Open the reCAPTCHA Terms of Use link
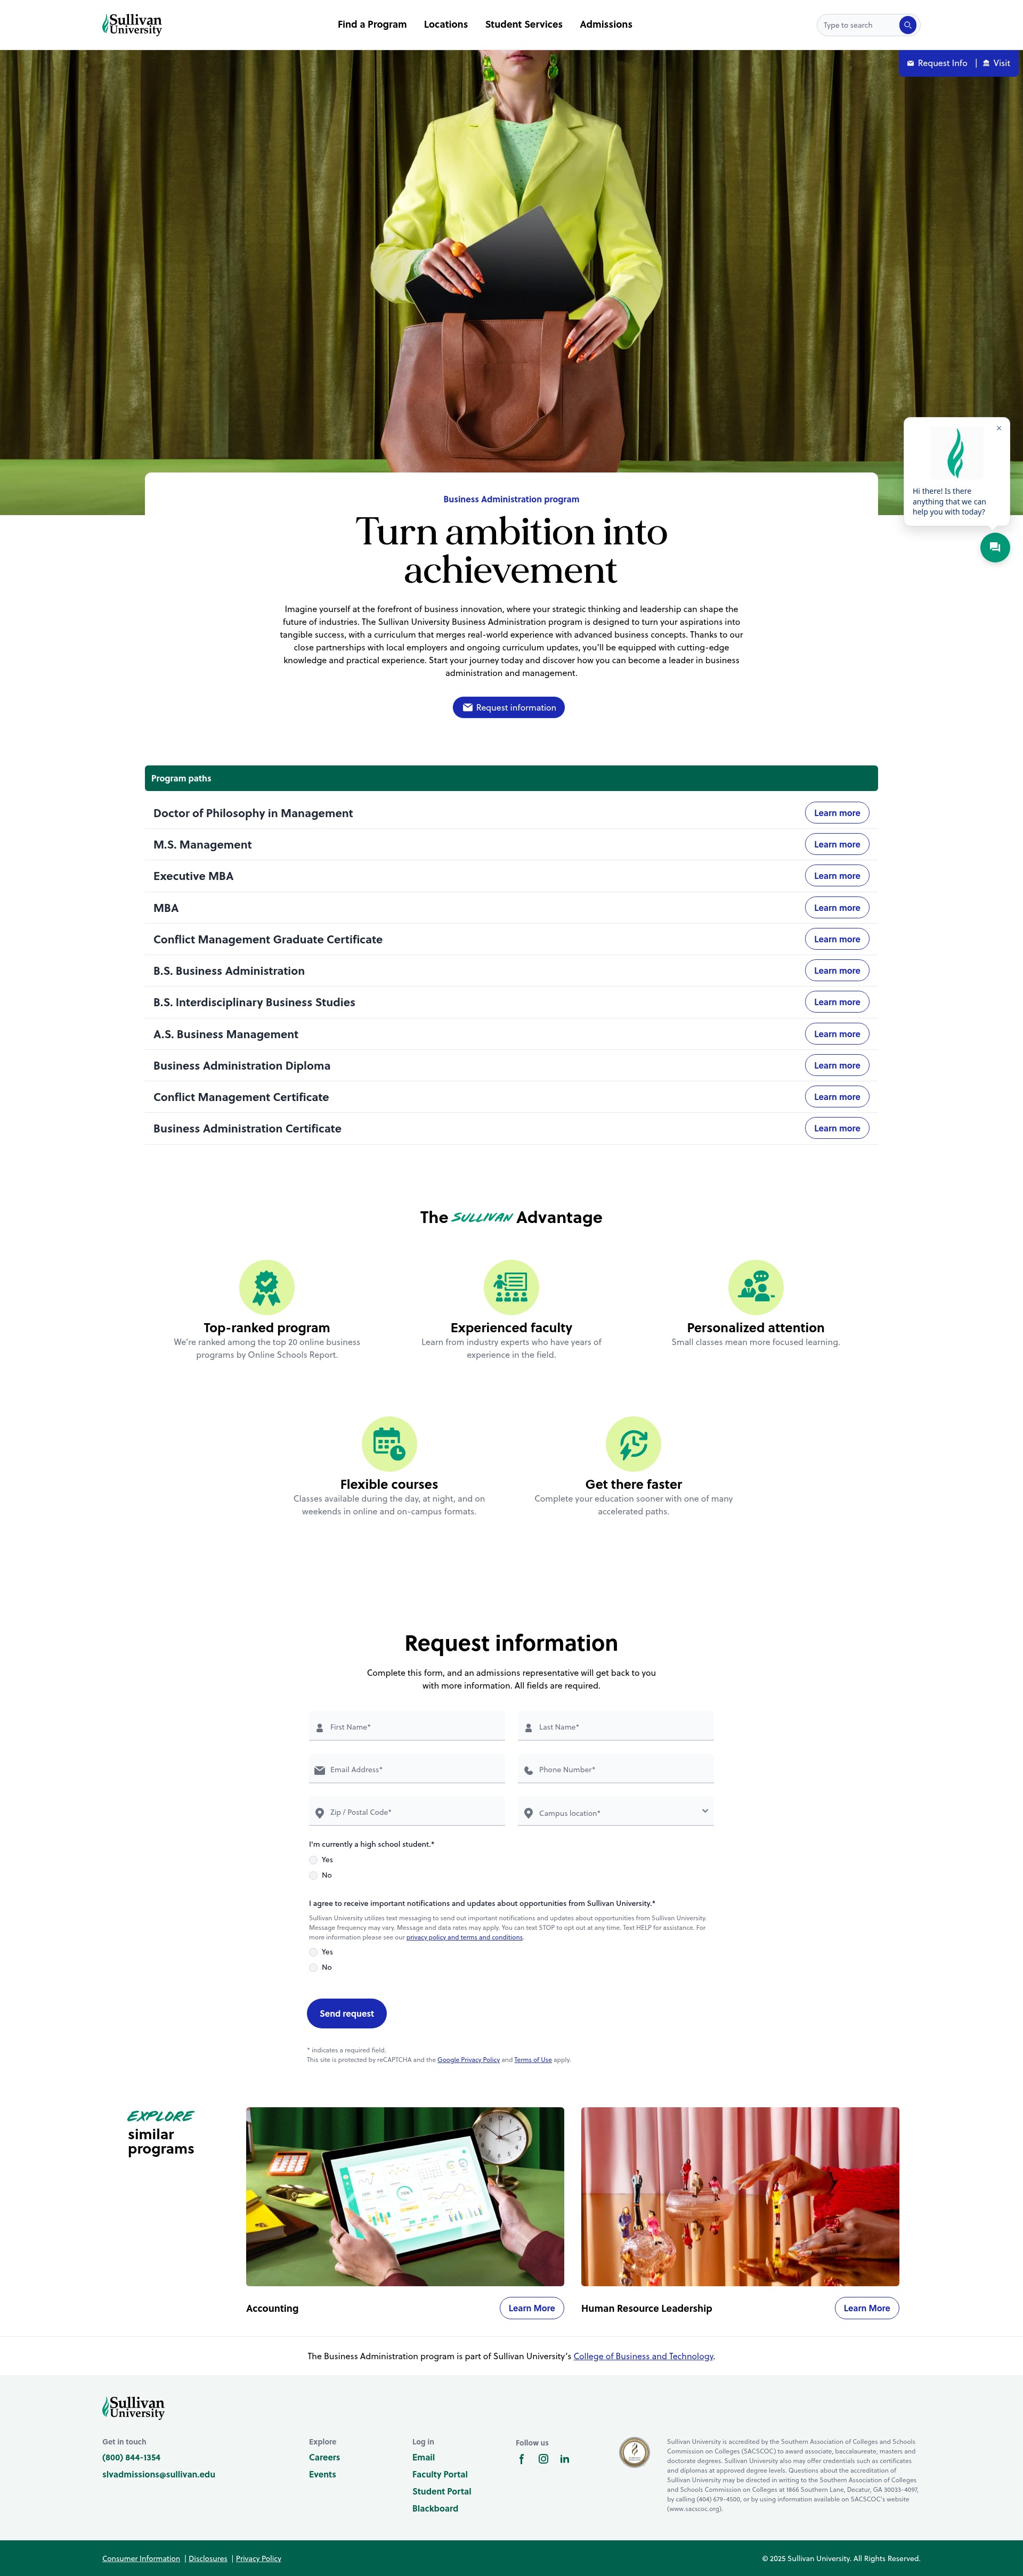The image size is (1023, 2576). coord(533,2060)
